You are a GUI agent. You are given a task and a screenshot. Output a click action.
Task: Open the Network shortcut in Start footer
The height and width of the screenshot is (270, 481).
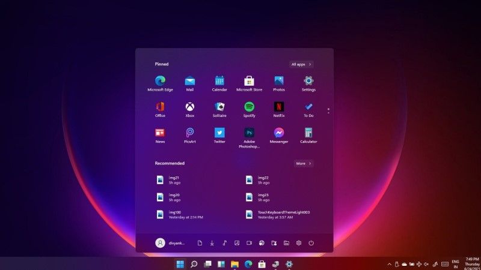pyautogui.click(x=262, y=243)
